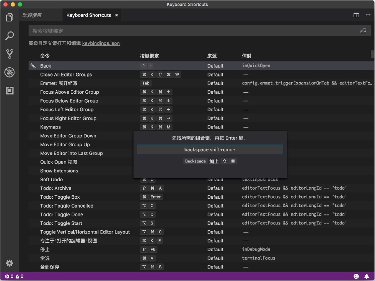Open the Explorer view in activity bar
Image resolution: width=375 pixels, height=281 pixels.
[9, 17]
